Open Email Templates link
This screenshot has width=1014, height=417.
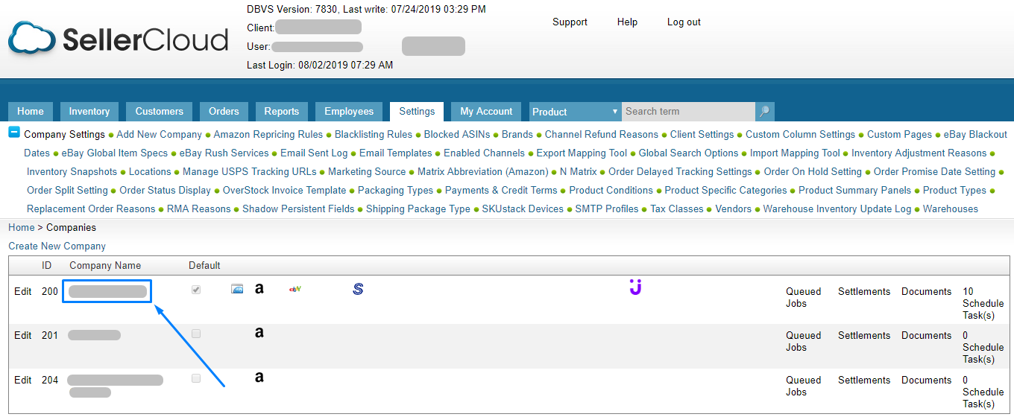pos(396,153)
